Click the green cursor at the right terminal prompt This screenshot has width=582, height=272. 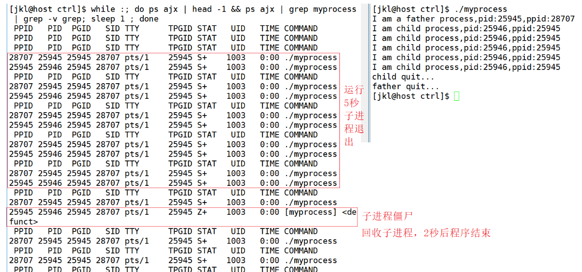(x=456, y=96)
